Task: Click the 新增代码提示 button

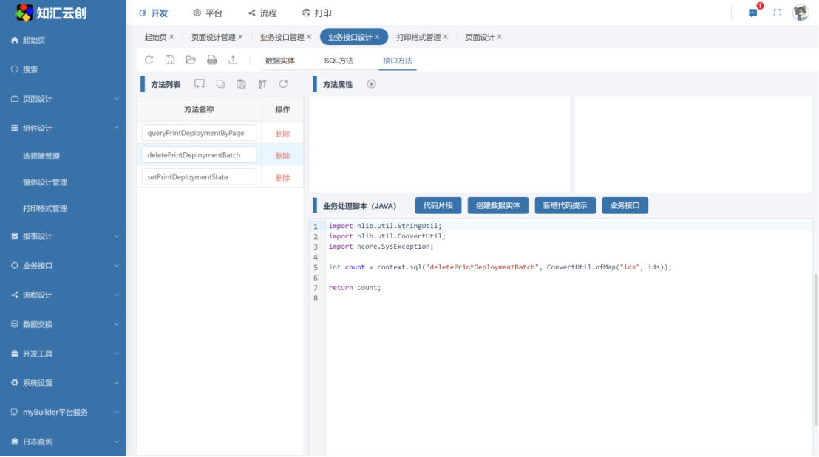Action: click(565, 205)
